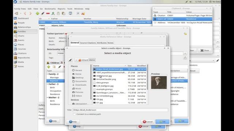Switch to the Notes tab in Media Reference Editor
The image size is (234, 131).
click(110, 43)
